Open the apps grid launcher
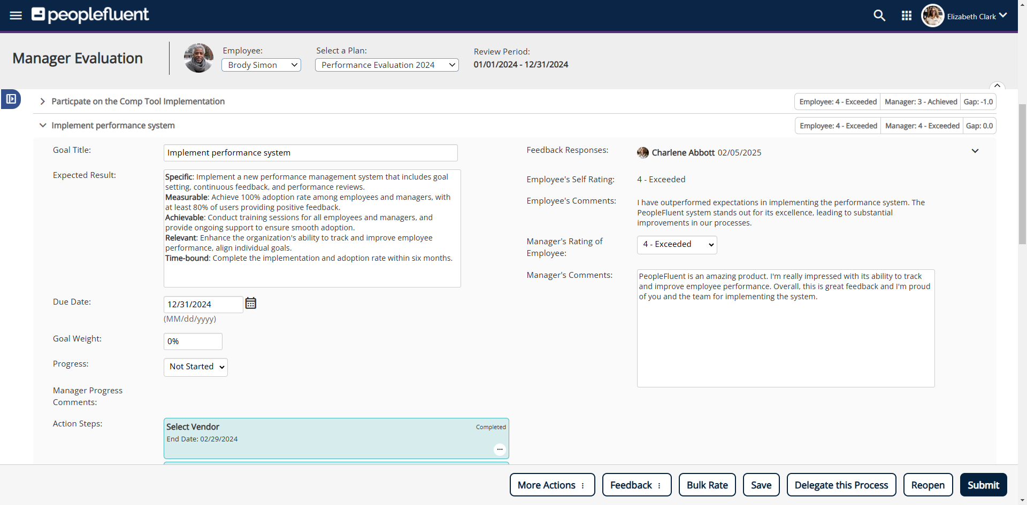Image resolution: width=1027 pixels, height=505 pixels. click(907, 16)
